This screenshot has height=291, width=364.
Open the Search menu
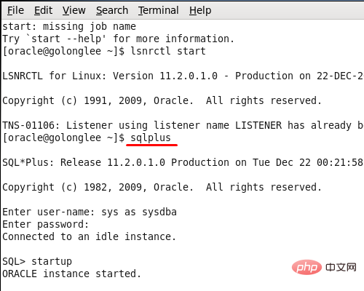pos(112,10)
